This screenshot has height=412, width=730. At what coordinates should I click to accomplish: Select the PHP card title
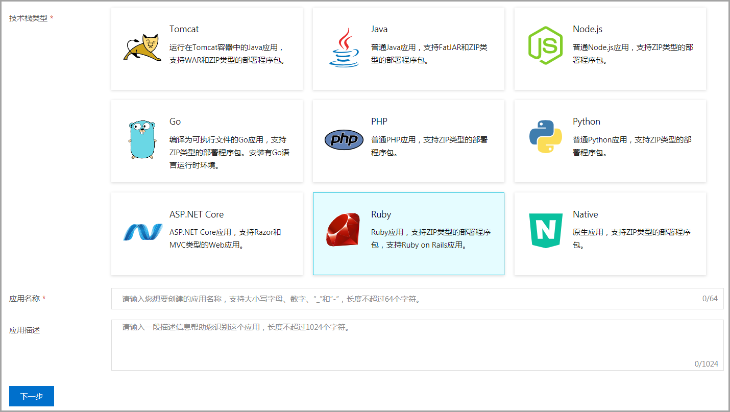(x=379, y=122)
